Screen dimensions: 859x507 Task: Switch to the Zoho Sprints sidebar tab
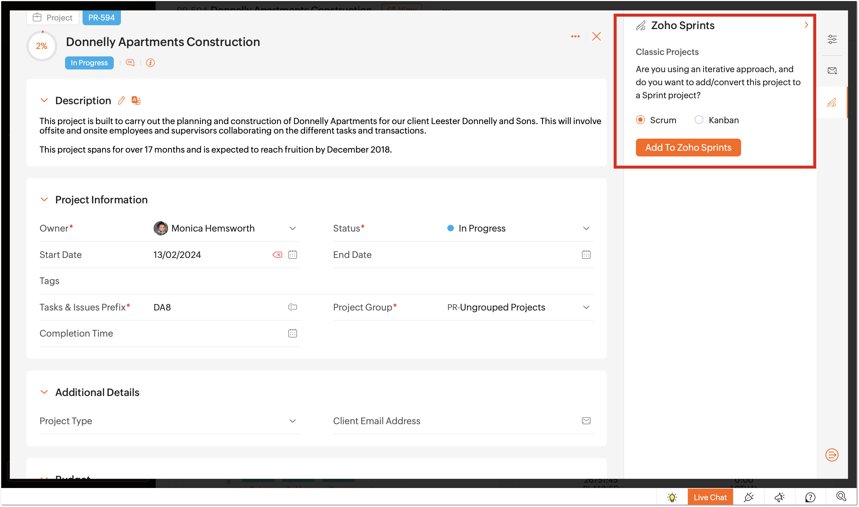coord(832,102)
